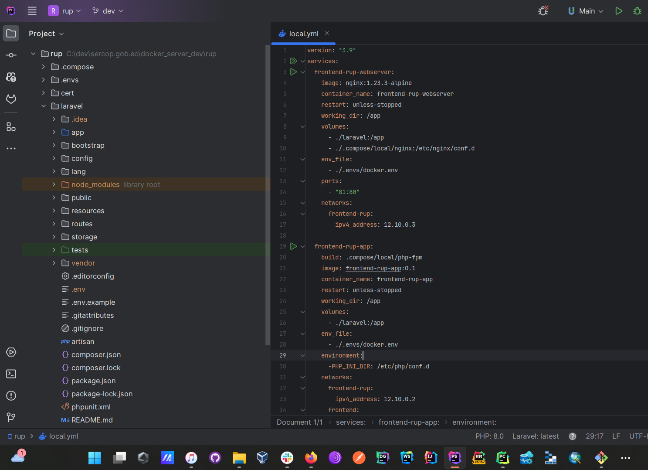
Task: Click the Debug bug icon in toolbar
Action: [637, 11]
